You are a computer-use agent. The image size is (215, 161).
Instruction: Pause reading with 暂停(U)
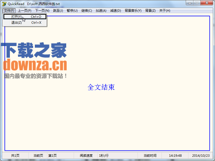click(x=72, y=11)
